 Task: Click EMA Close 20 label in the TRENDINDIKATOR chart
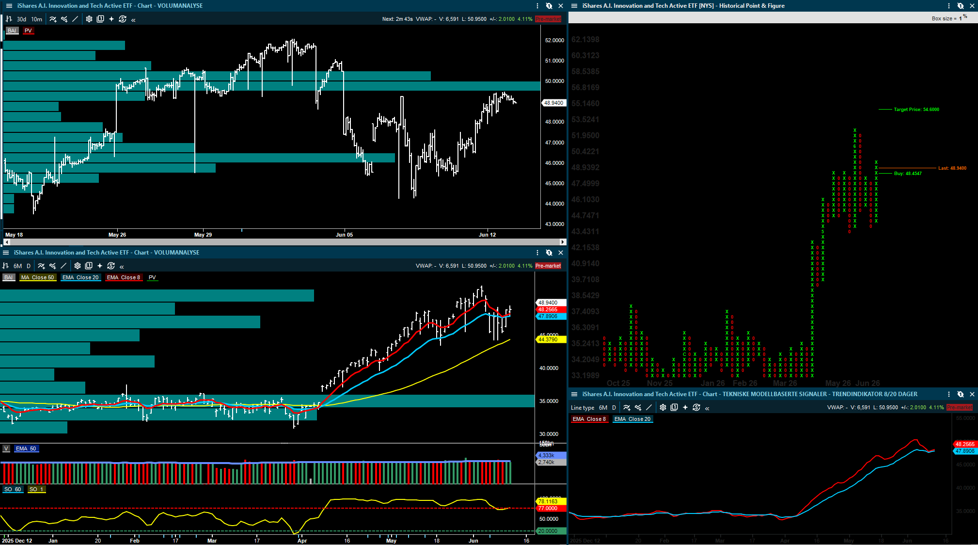(632, 419)
